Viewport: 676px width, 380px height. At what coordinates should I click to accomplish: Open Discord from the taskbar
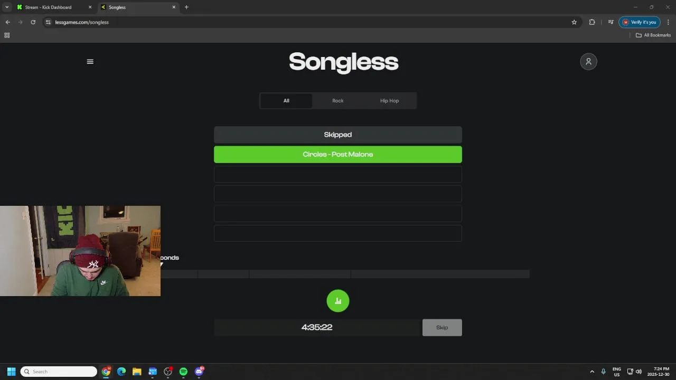point(199,372)
